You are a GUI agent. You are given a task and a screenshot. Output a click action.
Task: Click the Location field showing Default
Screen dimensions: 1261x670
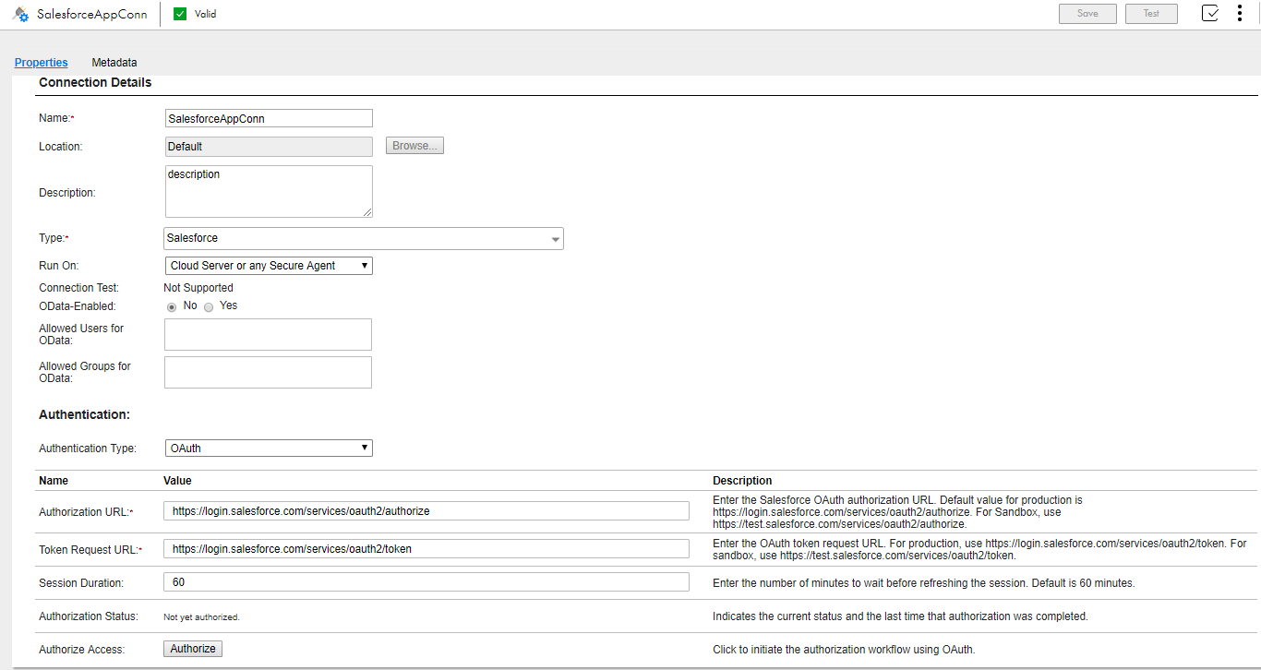point(269,146)
